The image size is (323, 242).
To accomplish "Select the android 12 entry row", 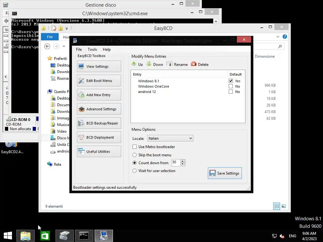I will (188, 92).
